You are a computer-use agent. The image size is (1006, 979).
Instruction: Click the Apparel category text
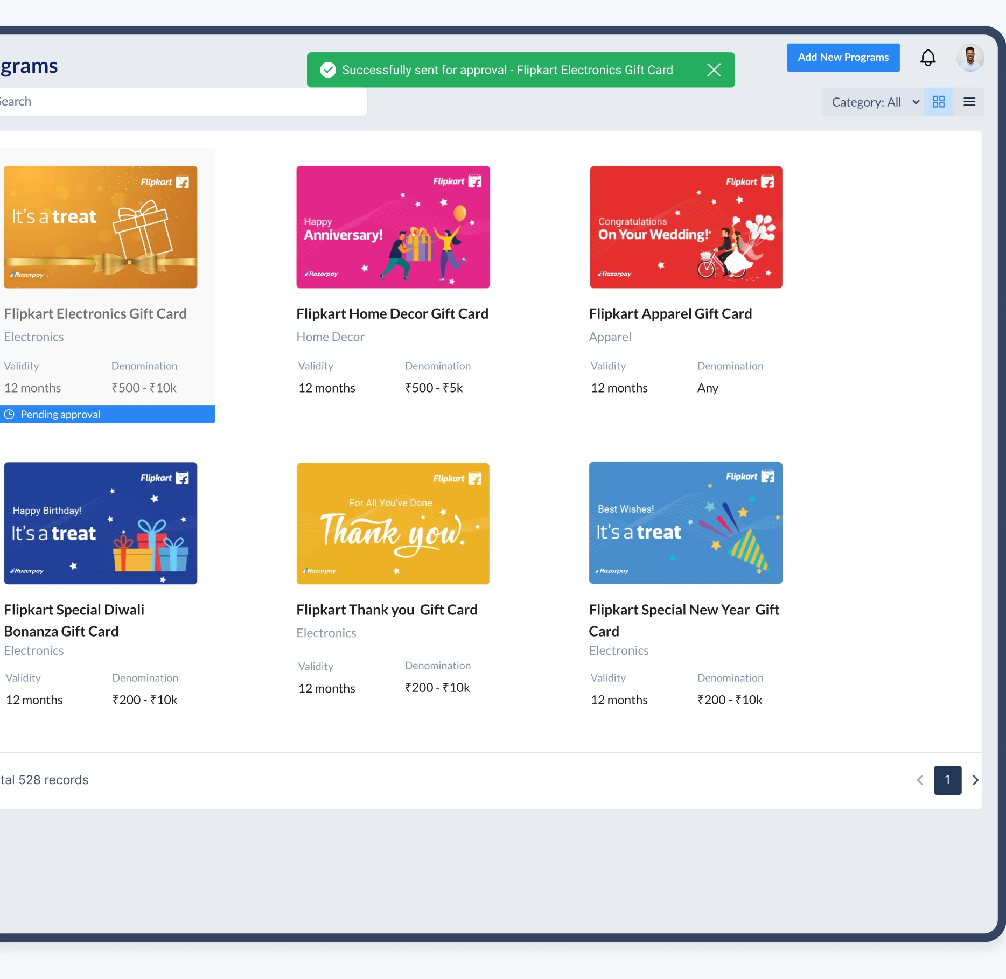point(610,337)
